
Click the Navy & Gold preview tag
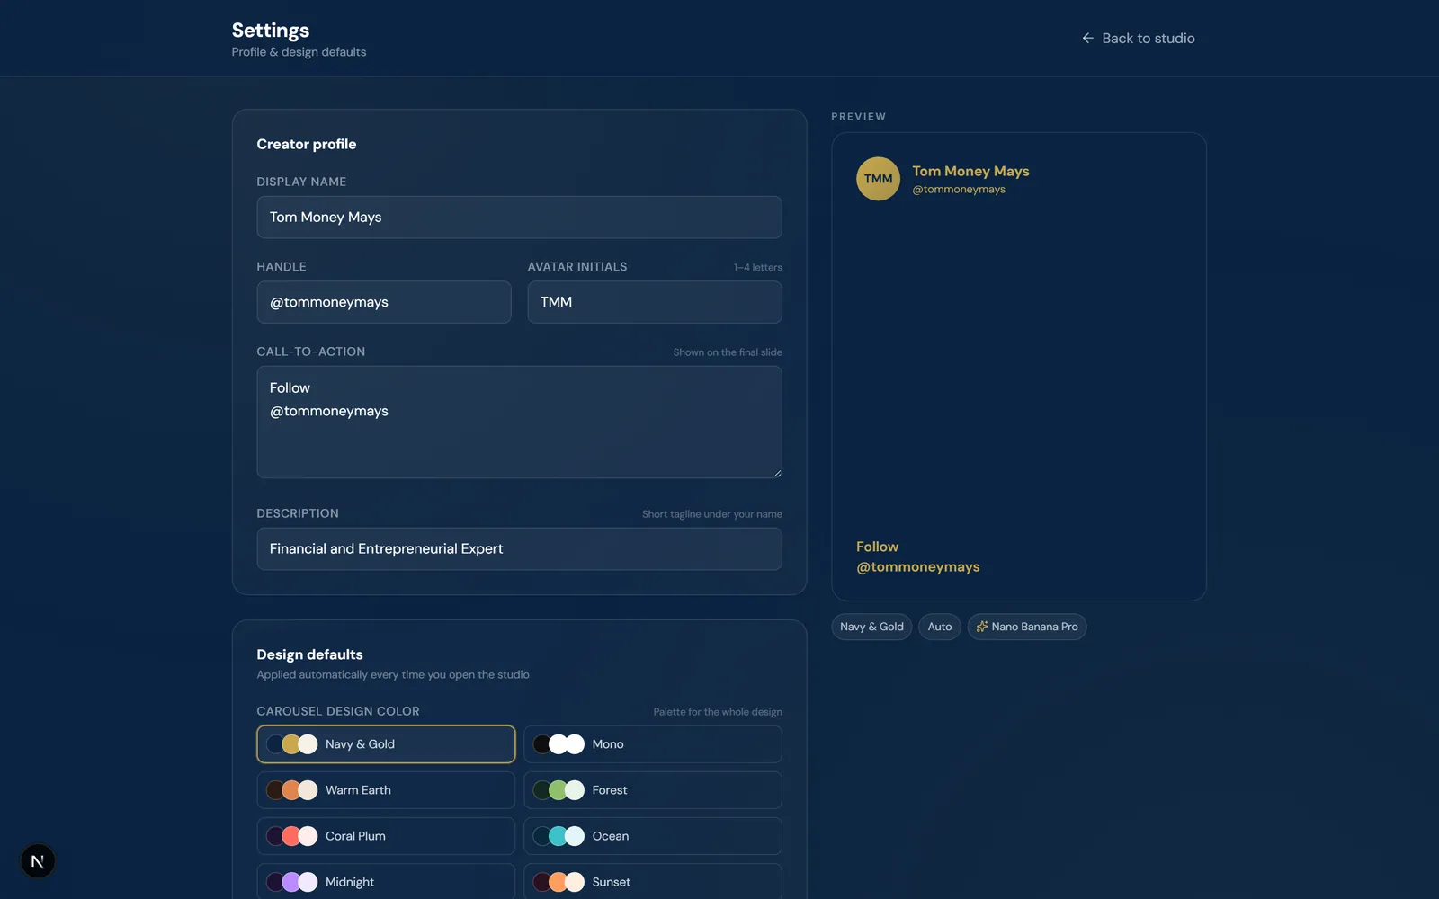pos(871,627)
